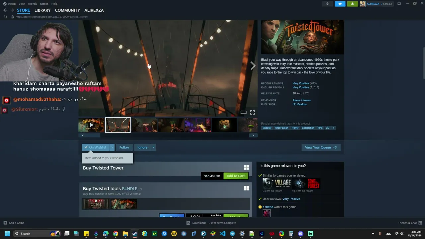Open the green notifications bell
The height and width of the screenshot is (239, 425).
coord(352,4)
